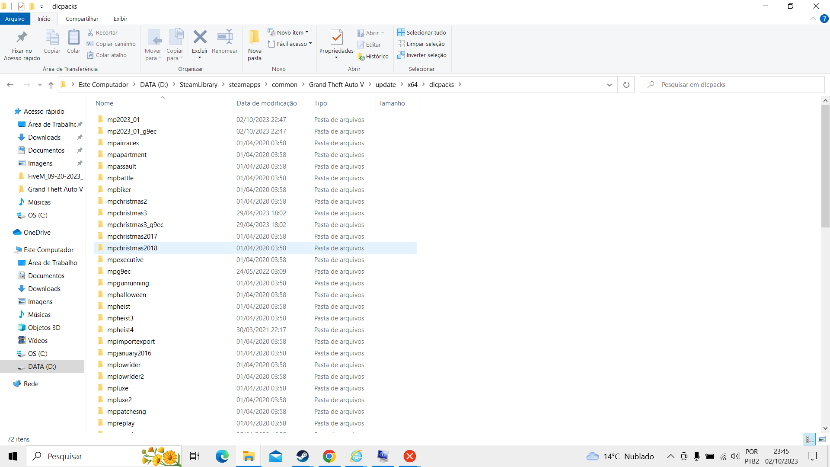
Task: Click Inverter seleção
Action: click(x=422, y=55)
